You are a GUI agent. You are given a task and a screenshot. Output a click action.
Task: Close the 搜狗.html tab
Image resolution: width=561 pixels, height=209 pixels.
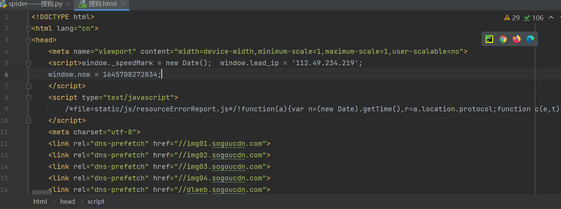tap(123, 4)
